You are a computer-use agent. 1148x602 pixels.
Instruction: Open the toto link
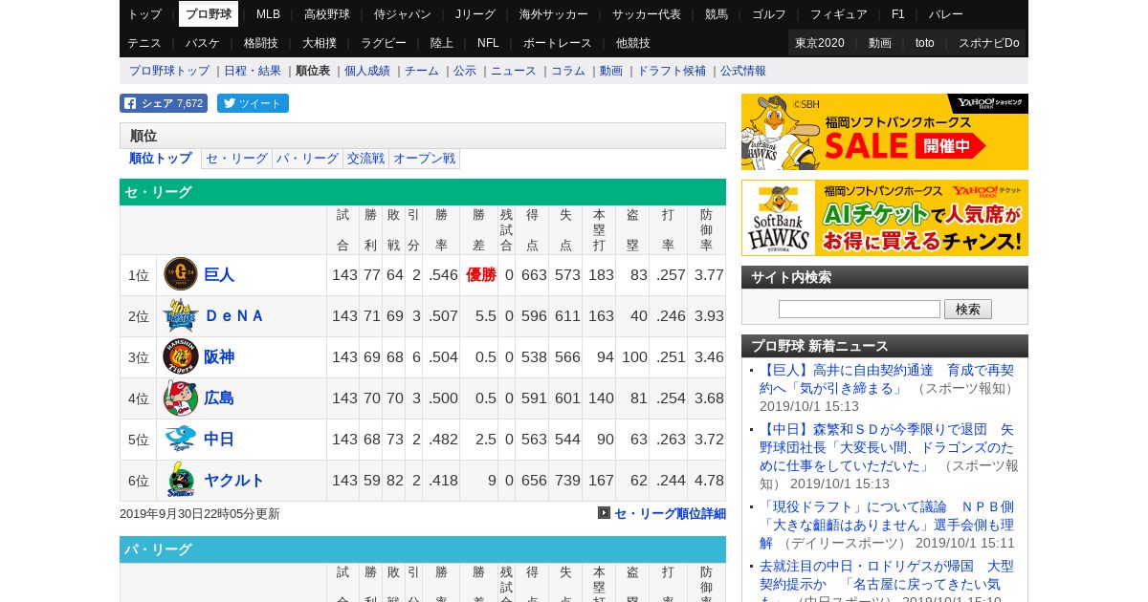925,43
